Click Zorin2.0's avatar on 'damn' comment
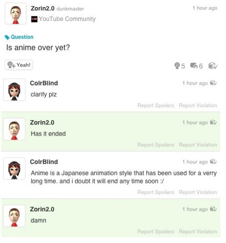 (x=14, y=216)
